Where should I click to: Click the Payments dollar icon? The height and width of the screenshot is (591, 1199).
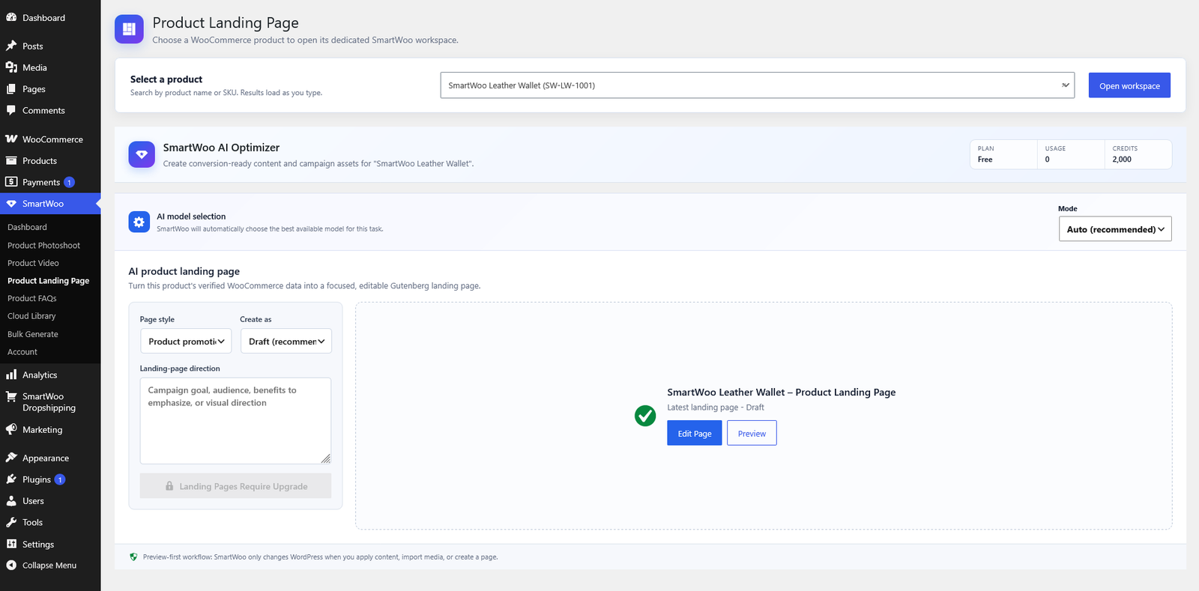[x=11, y=182]
